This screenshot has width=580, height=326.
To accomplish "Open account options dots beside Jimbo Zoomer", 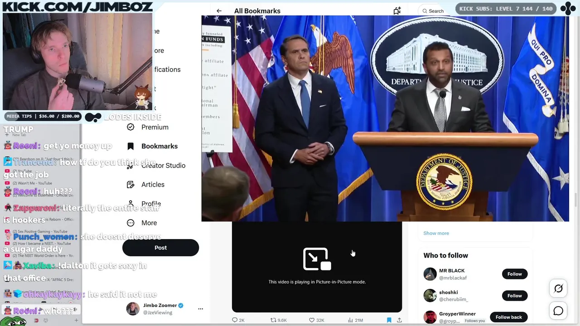I will pos(200,309).
